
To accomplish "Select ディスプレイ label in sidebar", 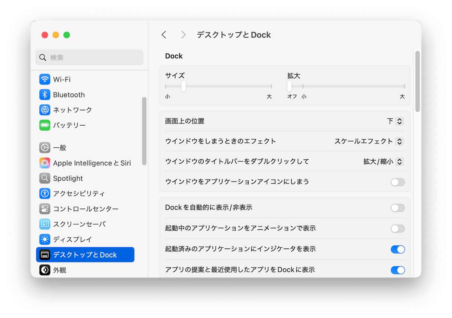I will tap(72, 239).
